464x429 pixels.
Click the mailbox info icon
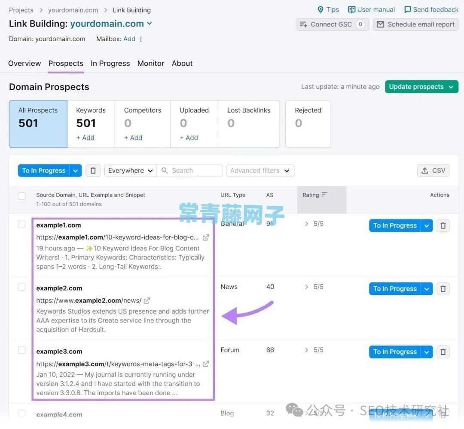click(x=141, y=39)
